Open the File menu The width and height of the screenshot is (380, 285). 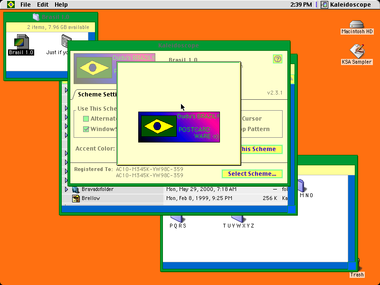coord(26,5)
